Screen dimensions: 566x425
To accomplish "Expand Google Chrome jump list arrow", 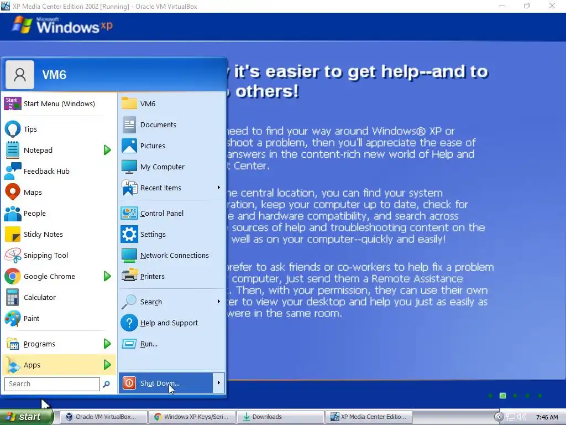I will click(x=107, y=277).
